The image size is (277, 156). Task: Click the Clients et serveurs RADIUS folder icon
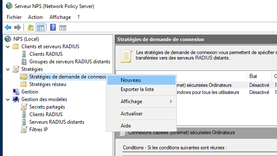coord(16,47)
